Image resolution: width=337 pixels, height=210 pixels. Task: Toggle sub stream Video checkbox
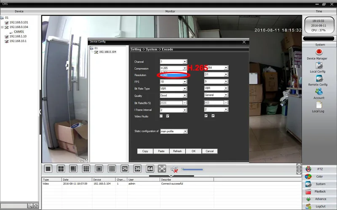point(206,116)
